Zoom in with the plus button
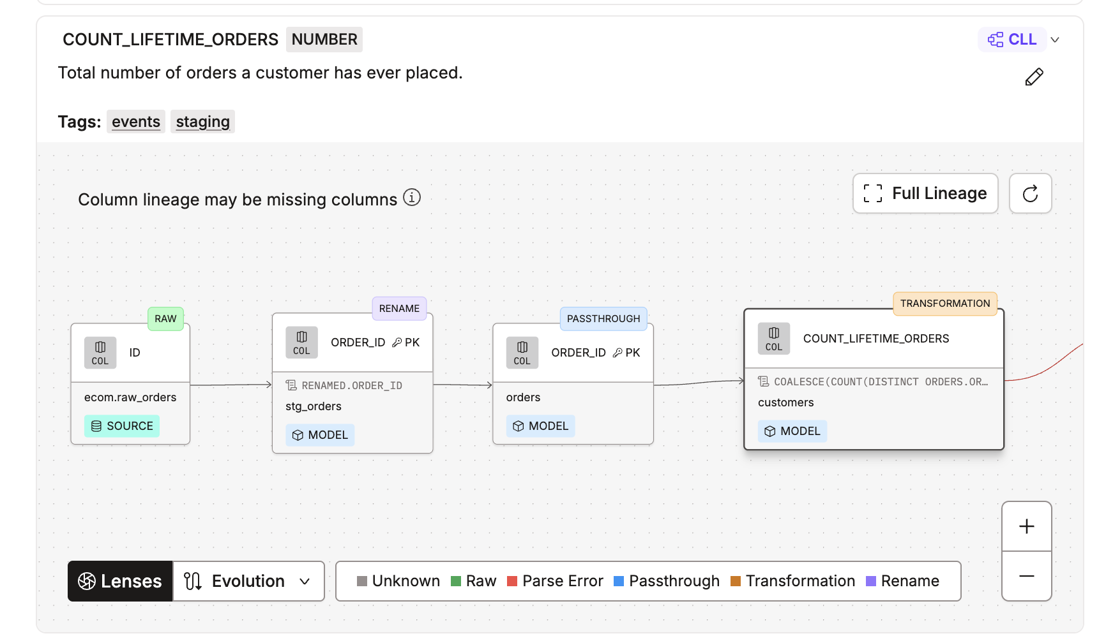The height and width of the screenshot is (643, 1106). click(1026, 526)
